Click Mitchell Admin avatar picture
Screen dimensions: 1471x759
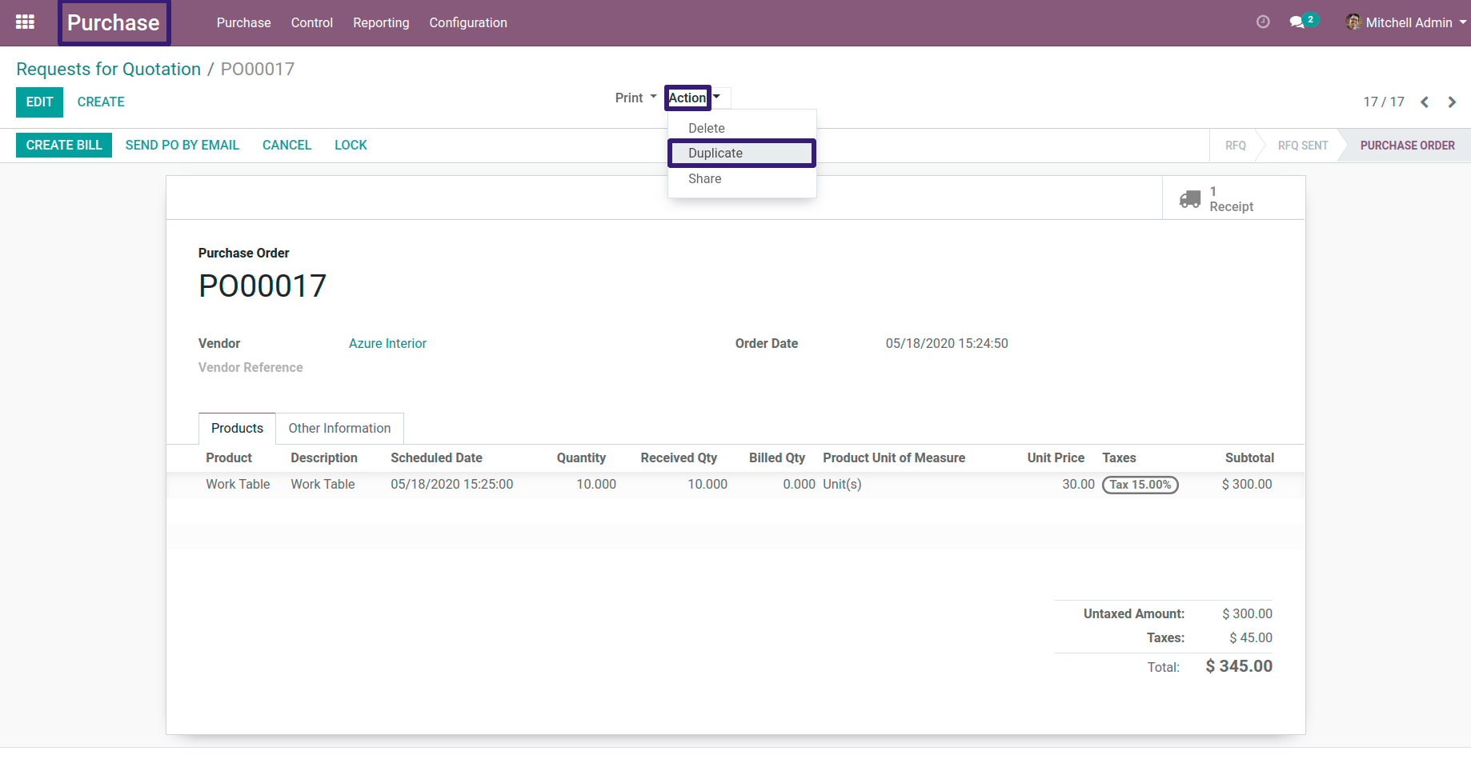pos(1353,22)
